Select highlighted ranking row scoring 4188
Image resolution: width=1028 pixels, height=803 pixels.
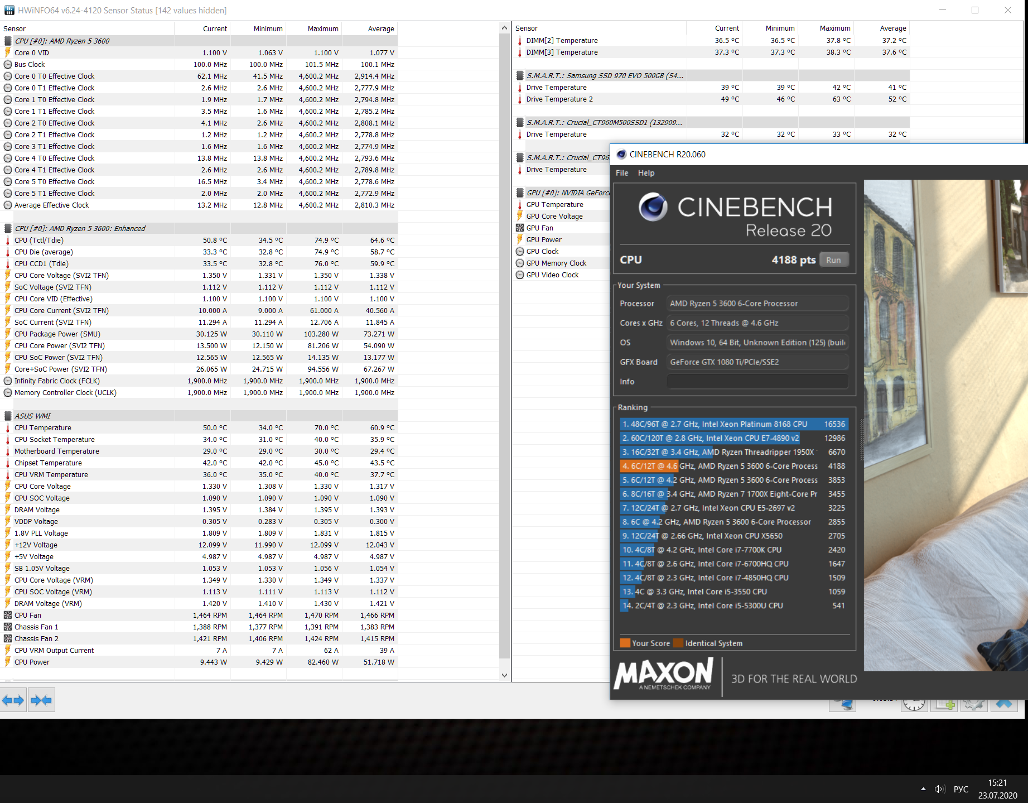point(734,467)
